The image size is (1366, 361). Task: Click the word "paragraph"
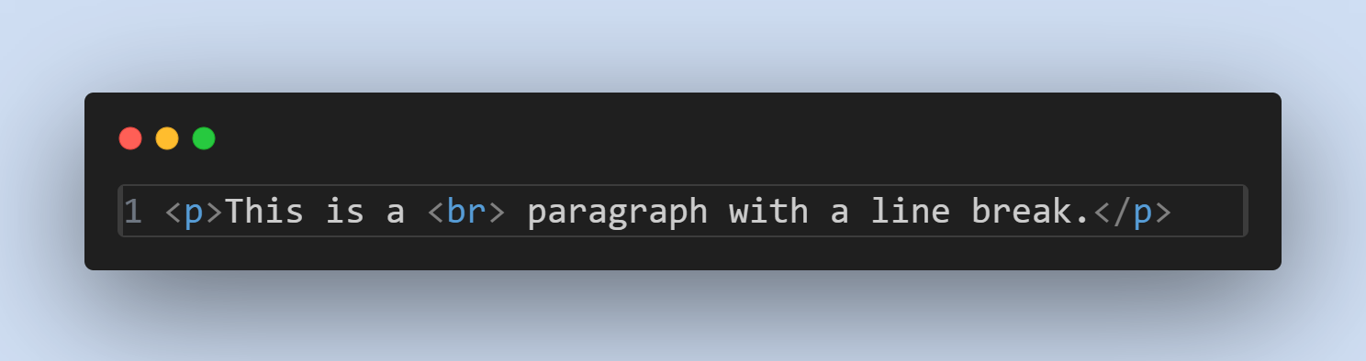tap(618, 213)
